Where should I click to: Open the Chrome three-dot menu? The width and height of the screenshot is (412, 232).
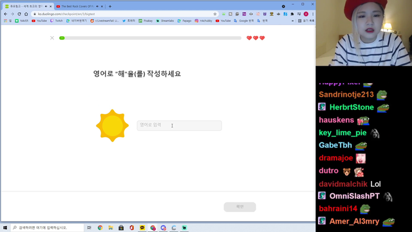click(x=313, y=14)
